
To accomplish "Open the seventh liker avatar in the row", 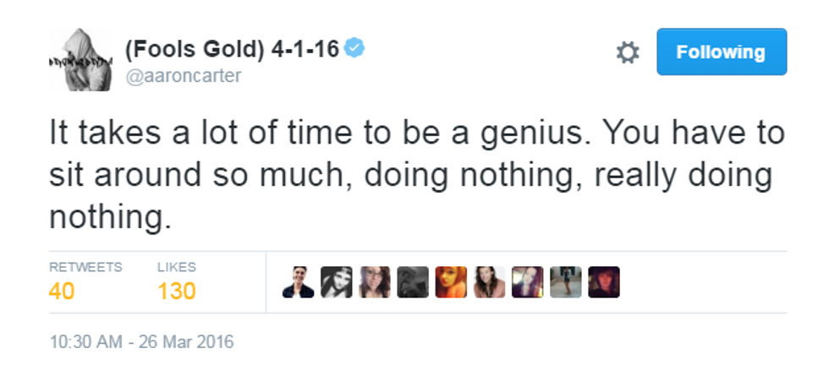I will pyautogui.click(x=528, y=282).
